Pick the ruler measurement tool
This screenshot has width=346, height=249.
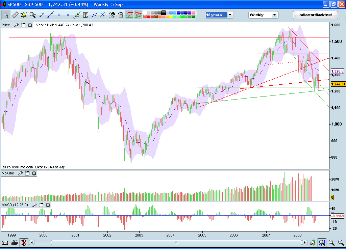tap(15, 15)
